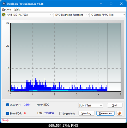The image size is (127, 128).
Task: Expand the SUM1 Test dropdown
Action: point(91,106)
